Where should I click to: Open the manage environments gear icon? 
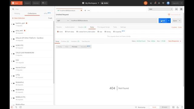click(181, 9)
